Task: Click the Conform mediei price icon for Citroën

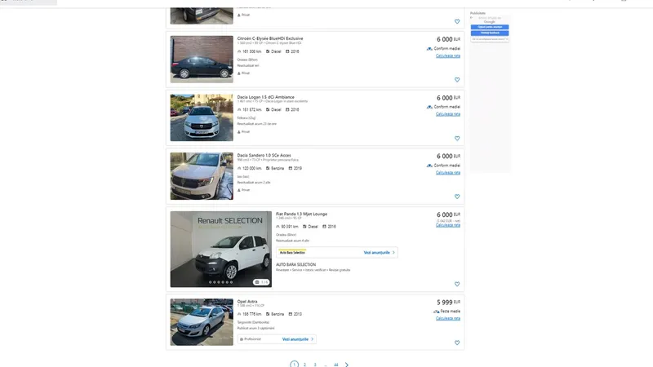Action: coord(429,49)
